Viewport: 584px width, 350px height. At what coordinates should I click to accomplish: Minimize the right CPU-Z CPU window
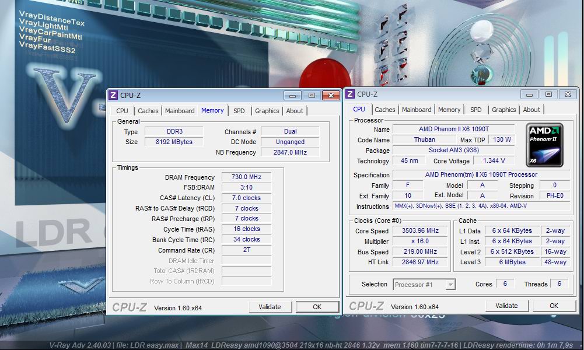point(529,94)
